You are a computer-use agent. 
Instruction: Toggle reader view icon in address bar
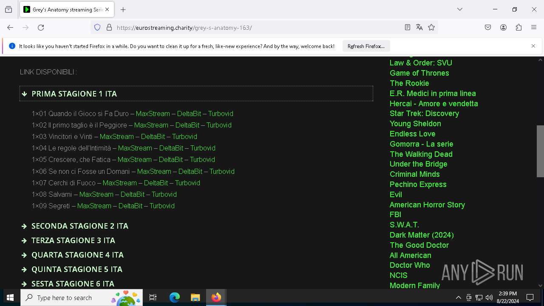click(408, 27)
